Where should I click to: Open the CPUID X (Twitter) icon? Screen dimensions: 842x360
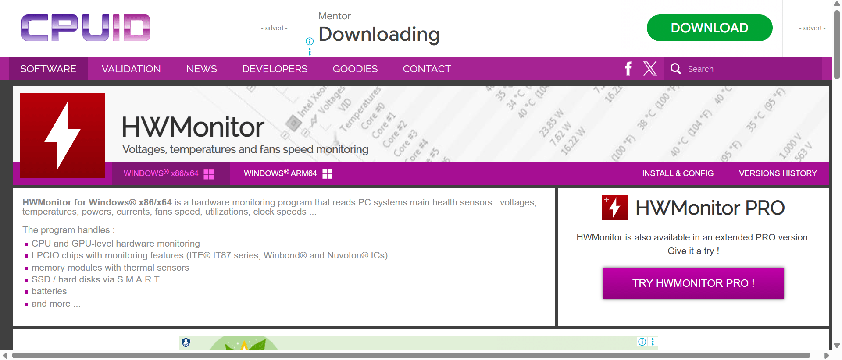coord(650,69)
